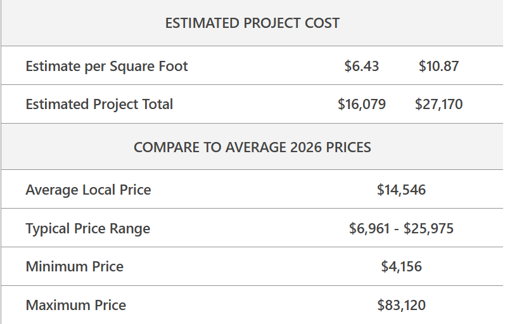
Task: Select the 'Estimated Project Total' label
Action: tap(99, 105)
